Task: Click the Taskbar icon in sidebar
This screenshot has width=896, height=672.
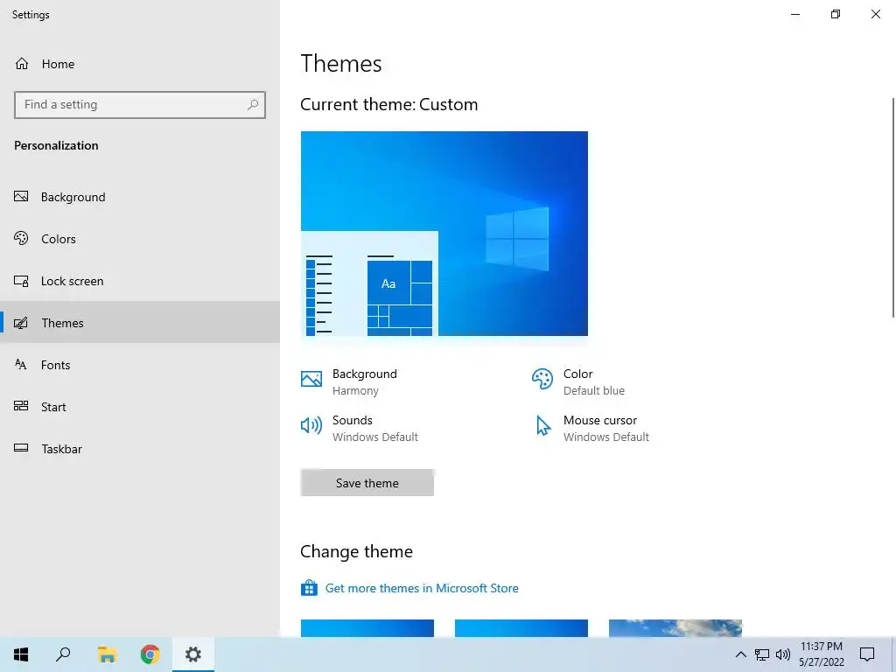Action: tap(21, 448)
